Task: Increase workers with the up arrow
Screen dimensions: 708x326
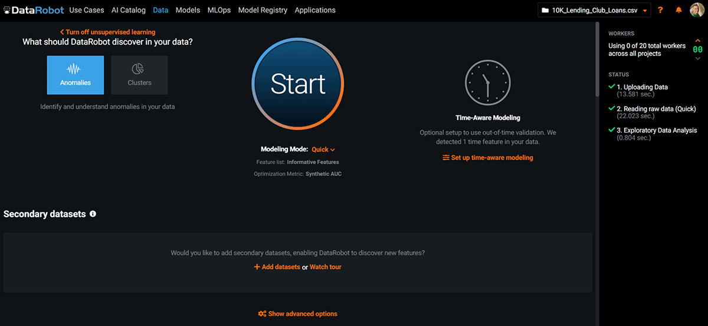Action: [x=697, y=40]
